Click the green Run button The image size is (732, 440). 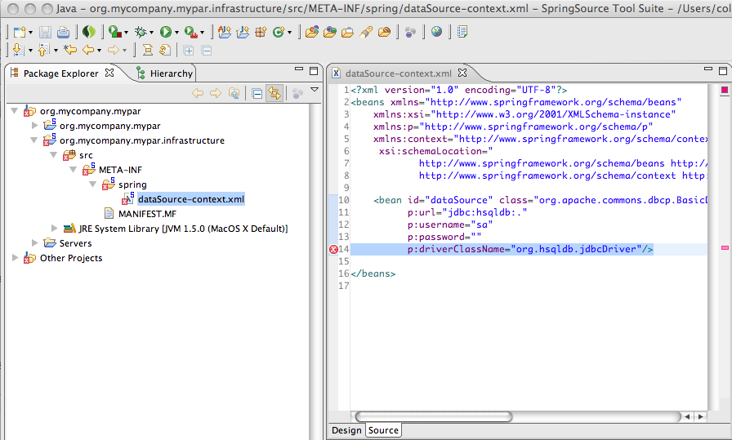pyautogui.click(x=165, y=32)
